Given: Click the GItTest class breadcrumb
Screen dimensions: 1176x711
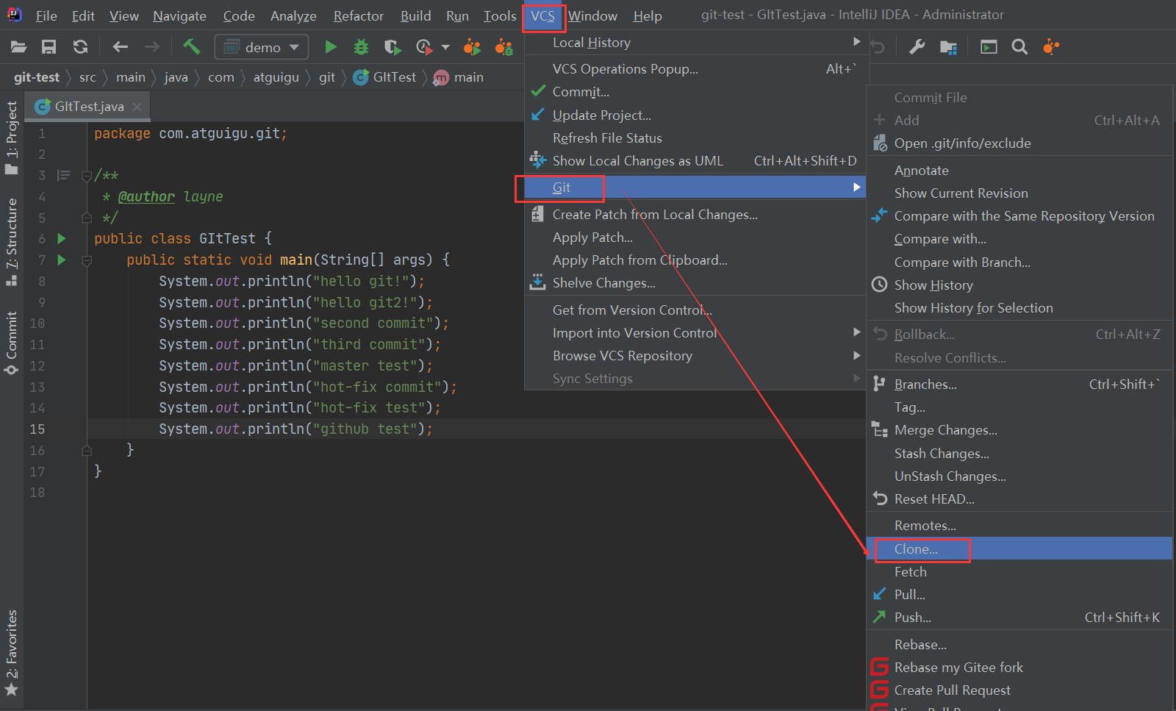Looking at the screenshot, I should pyautogui.click(x=385, y=77).
